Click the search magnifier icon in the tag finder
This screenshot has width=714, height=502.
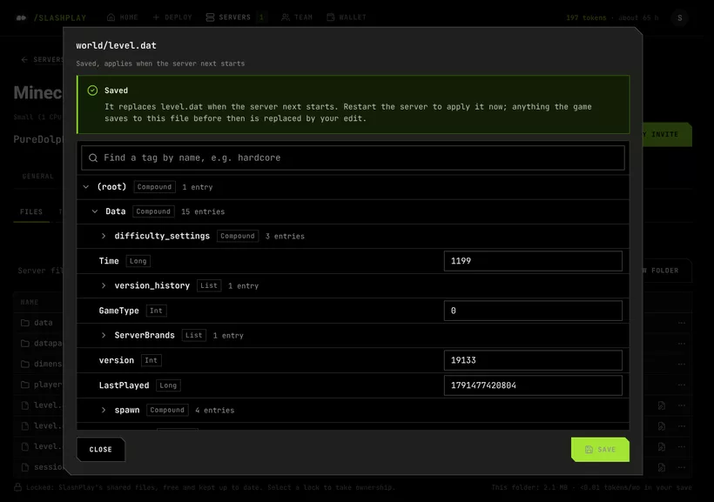93,158
